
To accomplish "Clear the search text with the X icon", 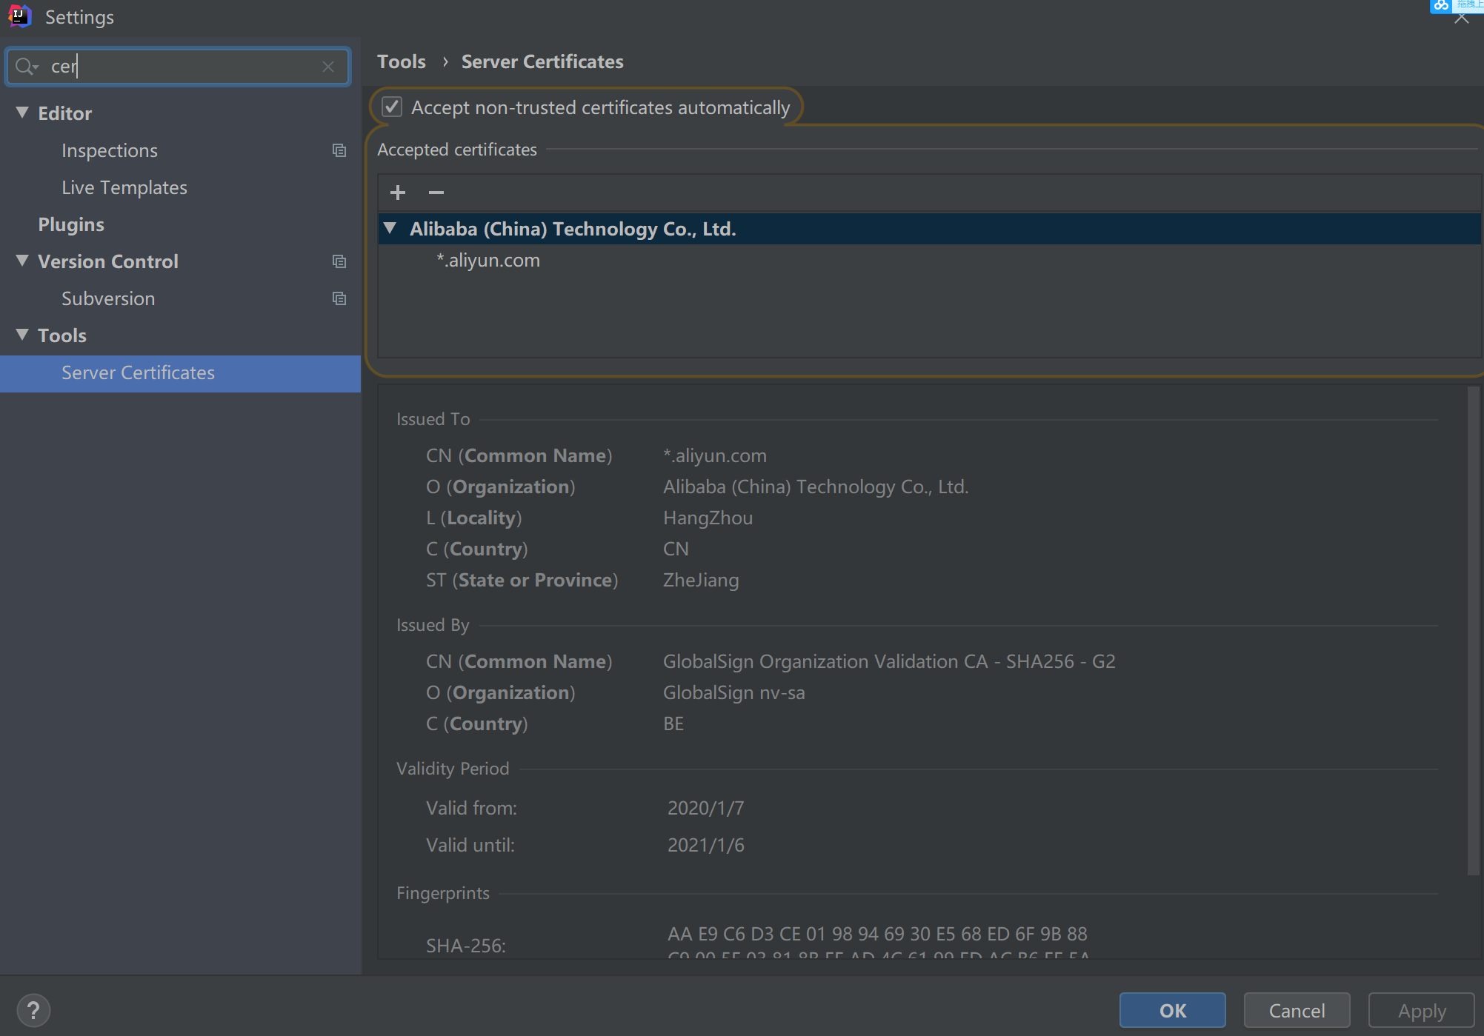I will click(328, 66).
